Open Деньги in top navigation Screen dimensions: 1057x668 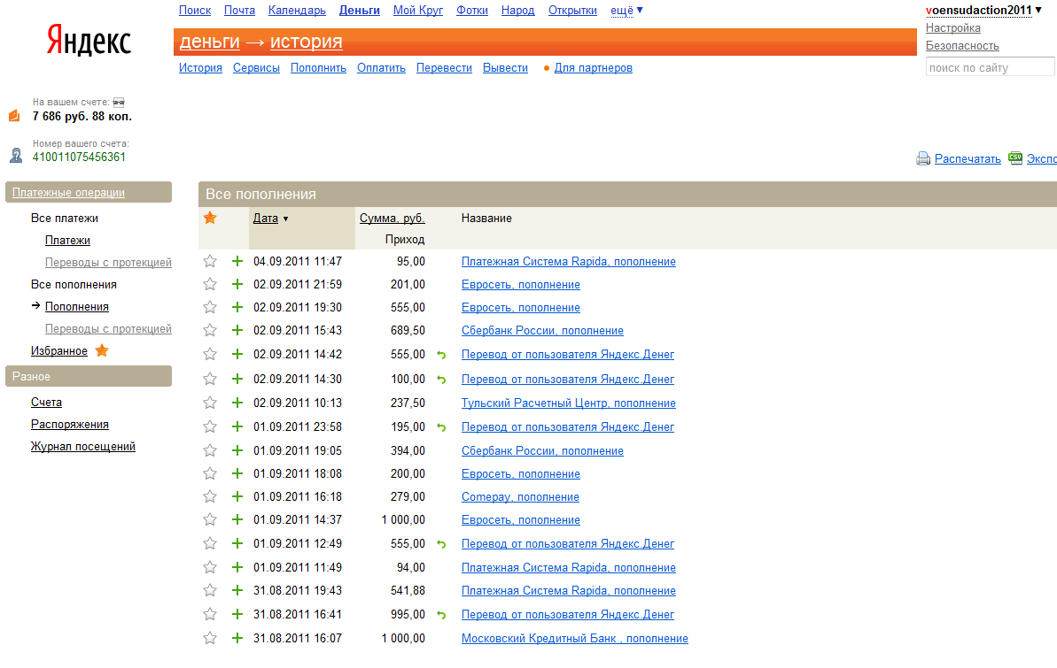click(x=360, y=10)
